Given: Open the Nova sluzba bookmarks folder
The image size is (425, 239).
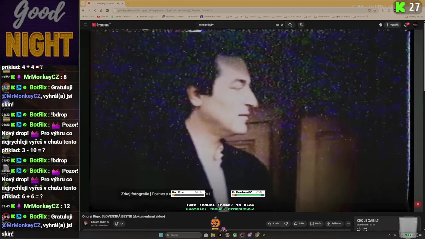Looking at the screenshot, I should 321,17.
